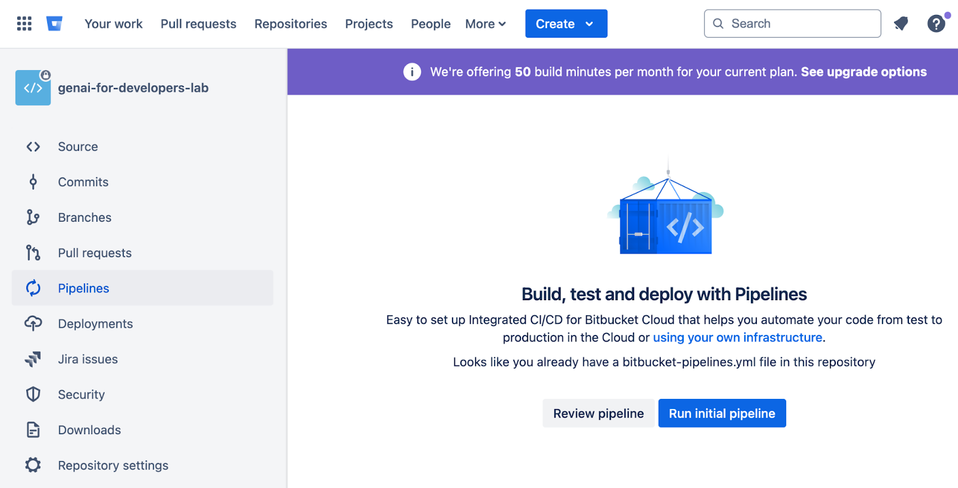
Task: Open the notifications megaphone icon
Action: click(901, 24)
